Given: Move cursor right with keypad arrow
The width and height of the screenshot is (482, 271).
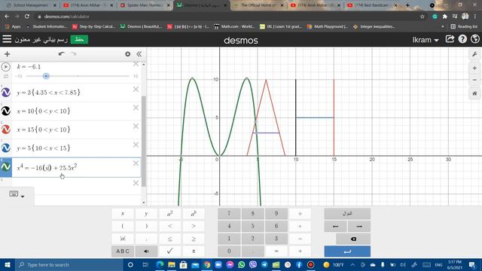Looking at the screenshot, I should coord(359,226).
